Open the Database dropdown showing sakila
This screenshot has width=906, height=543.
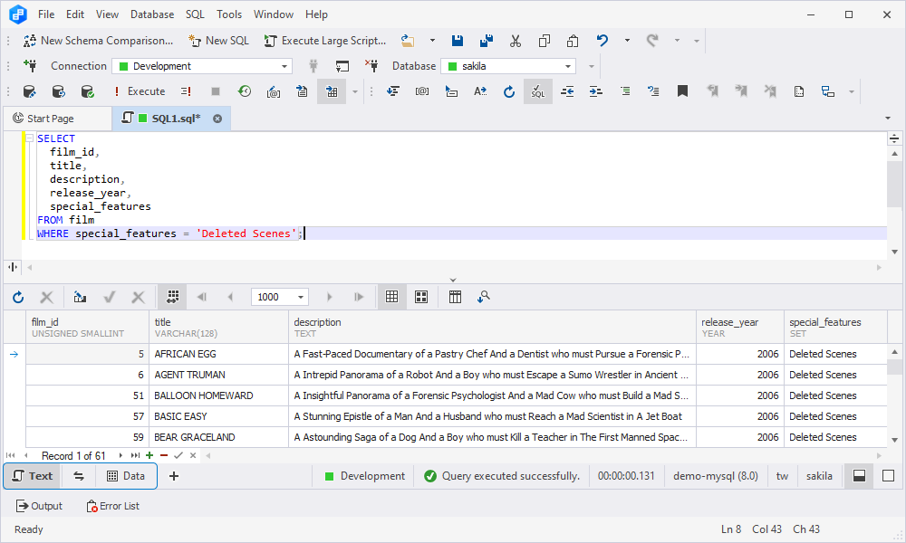tap(508, 66)
